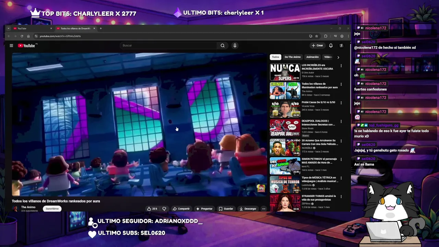The width and height of the screenshot is (439, 247).
Task: Open site information icon in address bar
Action: pos(36,36)
